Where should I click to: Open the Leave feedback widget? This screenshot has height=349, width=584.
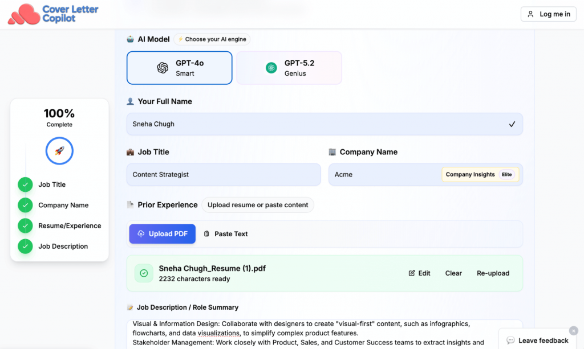tap(537, 340)
